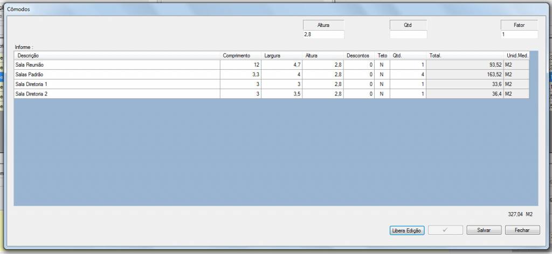Click Total cell 36,4
Image resolution: width=552 pixels, height=254 pixels.
tap(465, 93)
